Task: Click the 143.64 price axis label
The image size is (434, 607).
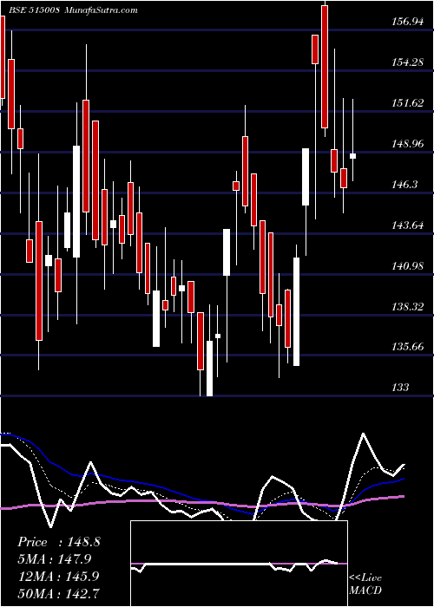Action: (x=407, y=225)
